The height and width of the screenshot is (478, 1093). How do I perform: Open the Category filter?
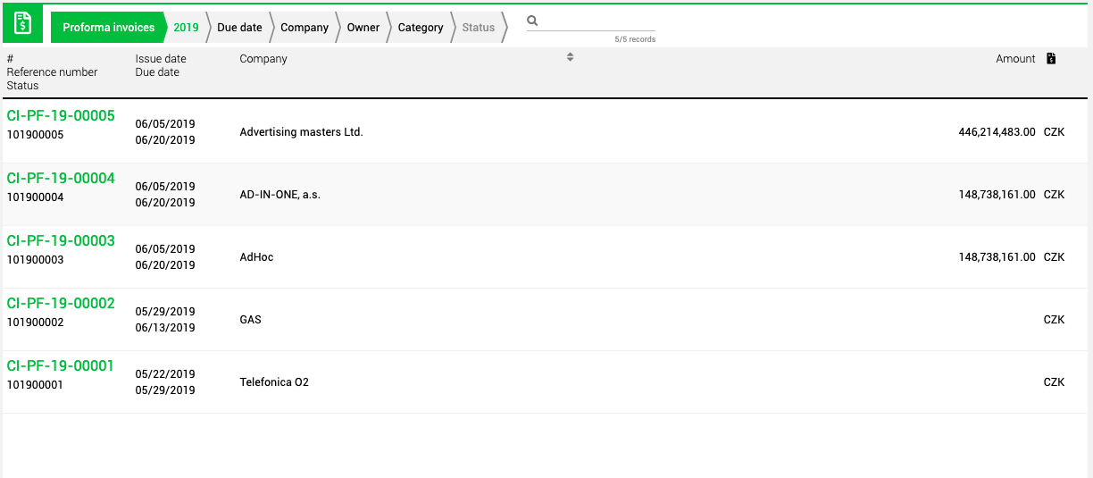point(421,28)
